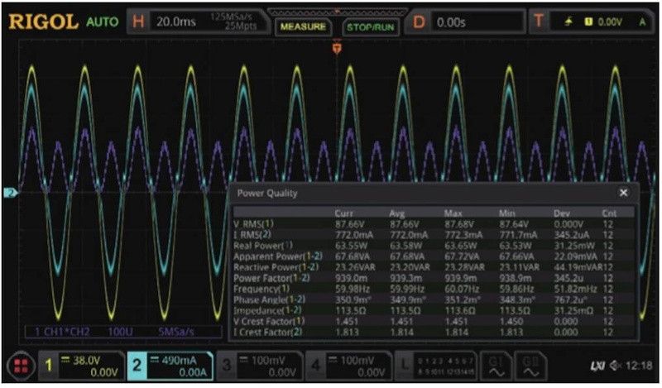The width and height of the screenshot is (662, 388).
Task: Click the RIGOL logo
Action: click(x=43, y=22)
